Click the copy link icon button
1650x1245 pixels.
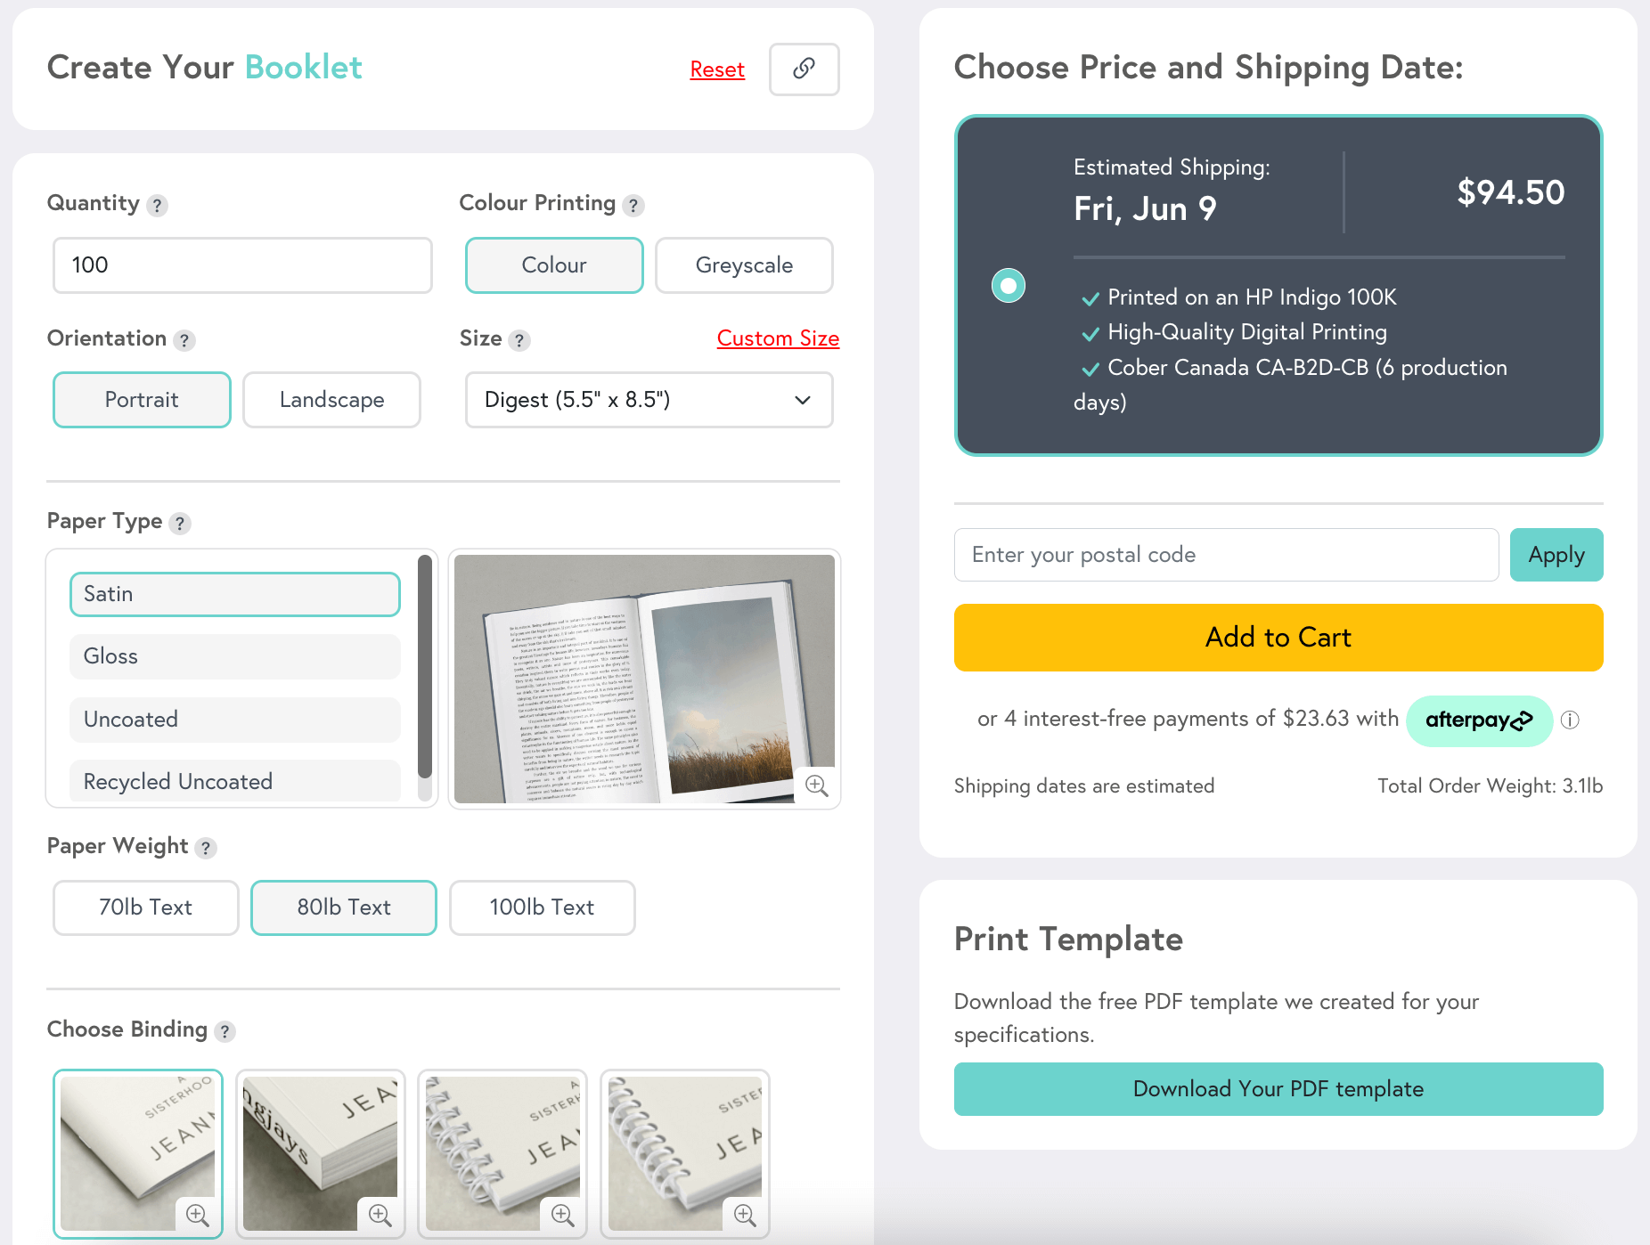click(804, 69)
